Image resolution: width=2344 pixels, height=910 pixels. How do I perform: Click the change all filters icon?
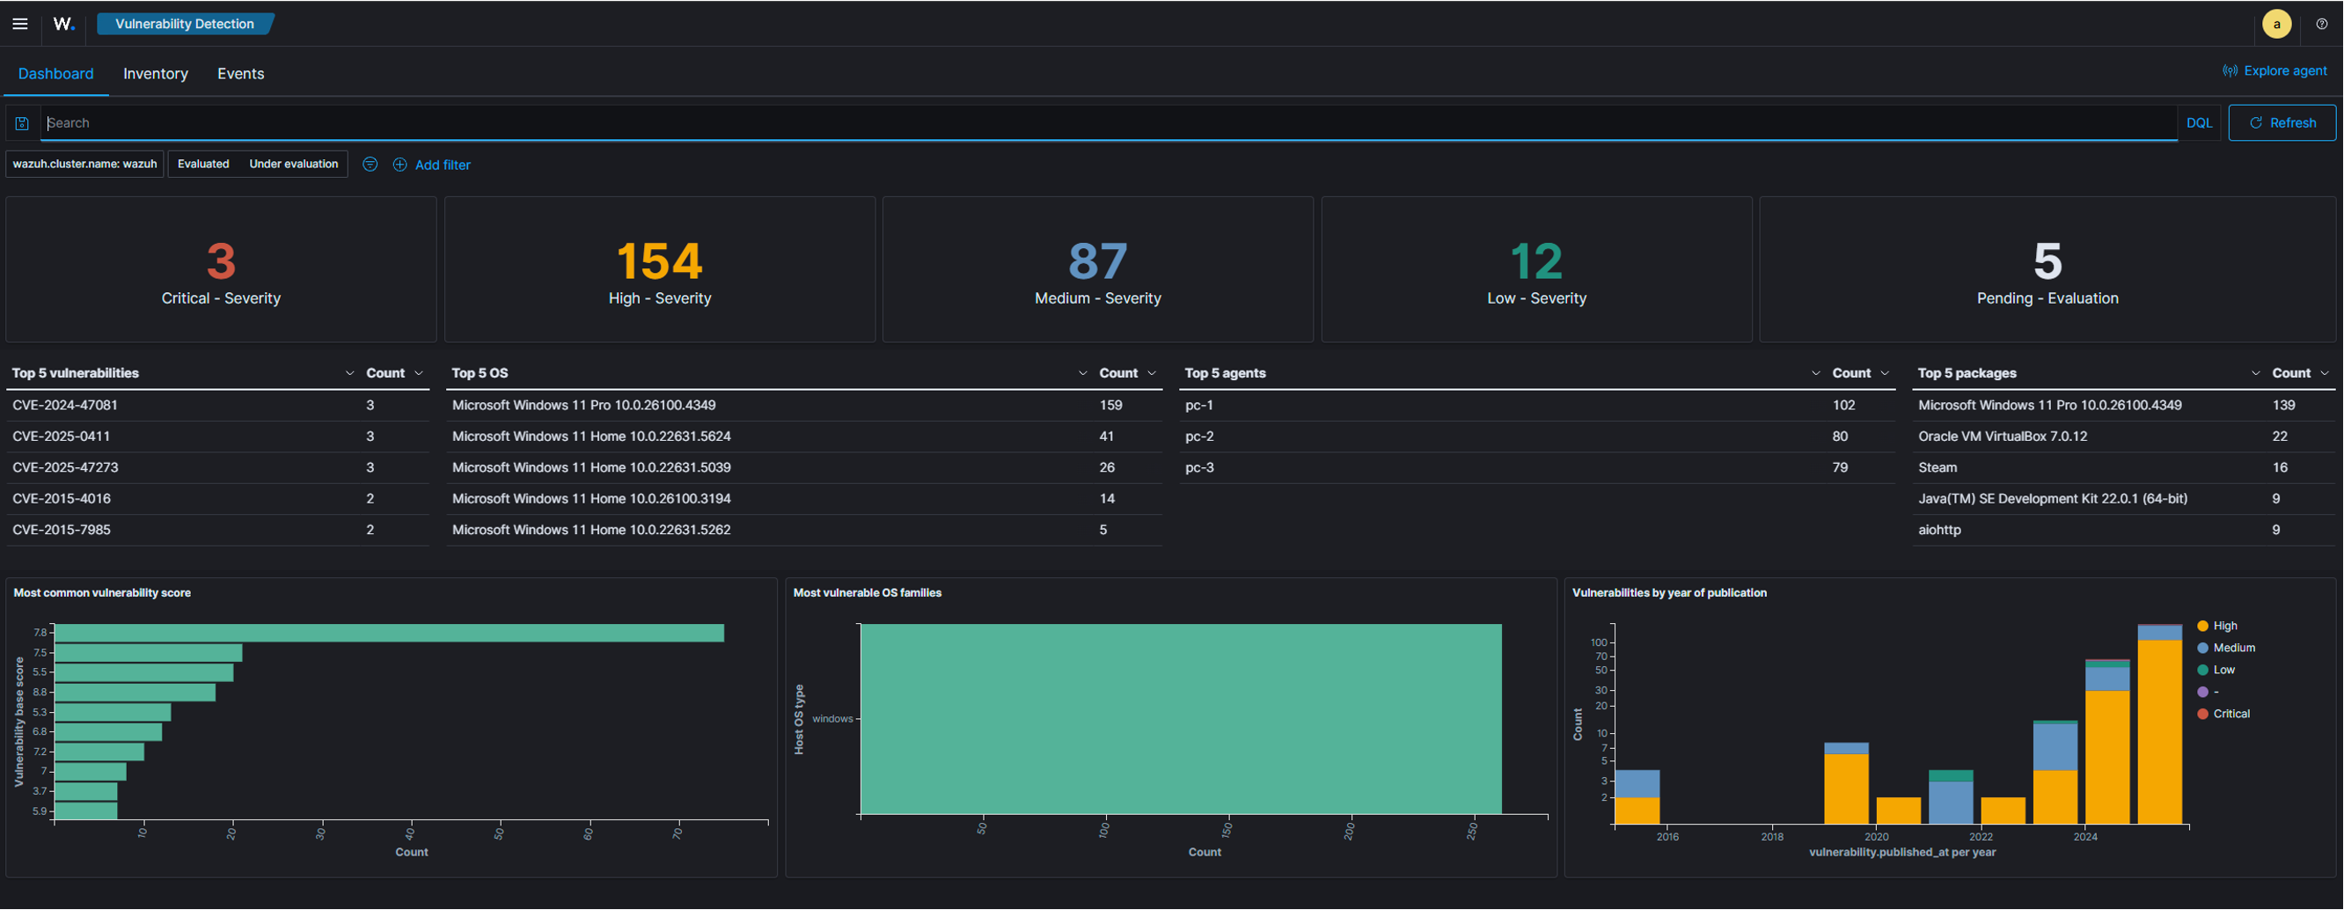370,165
